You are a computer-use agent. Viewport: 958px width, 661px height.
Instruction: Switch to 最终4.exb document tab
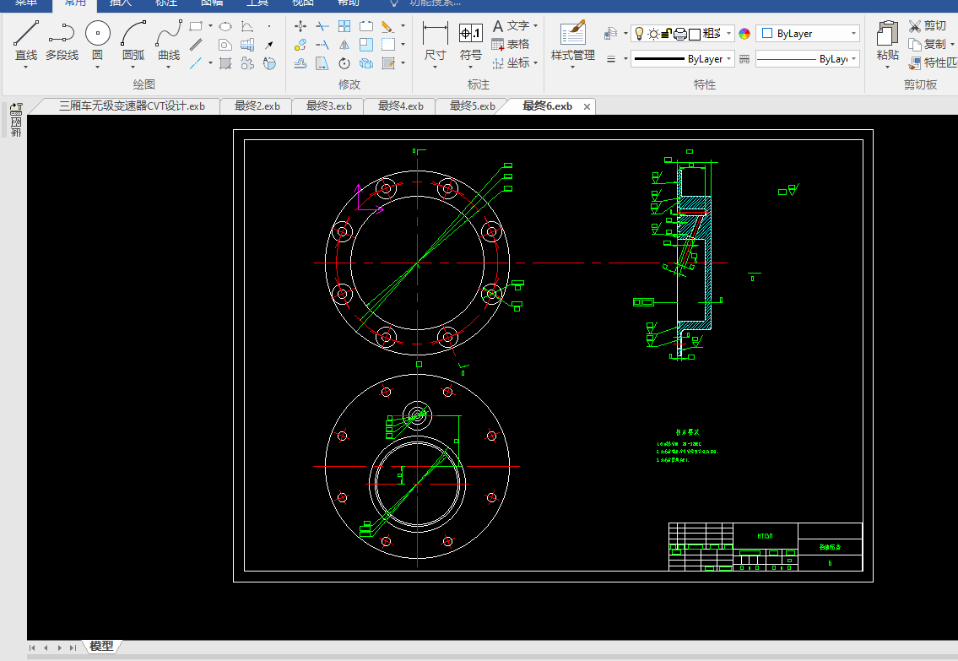click(x=401, y=106)
